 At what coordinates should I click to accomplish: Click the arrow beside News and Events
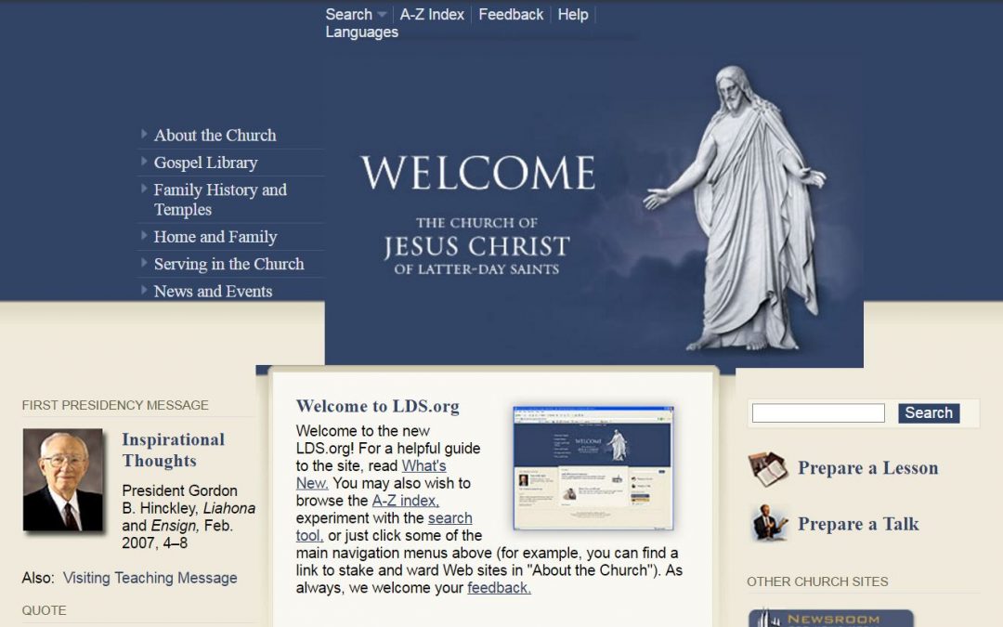coord(144,290)
